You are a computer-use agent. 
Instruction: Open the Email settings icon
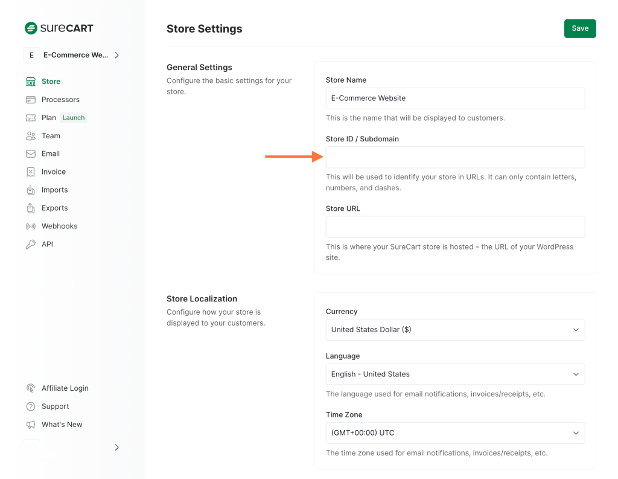31,153
